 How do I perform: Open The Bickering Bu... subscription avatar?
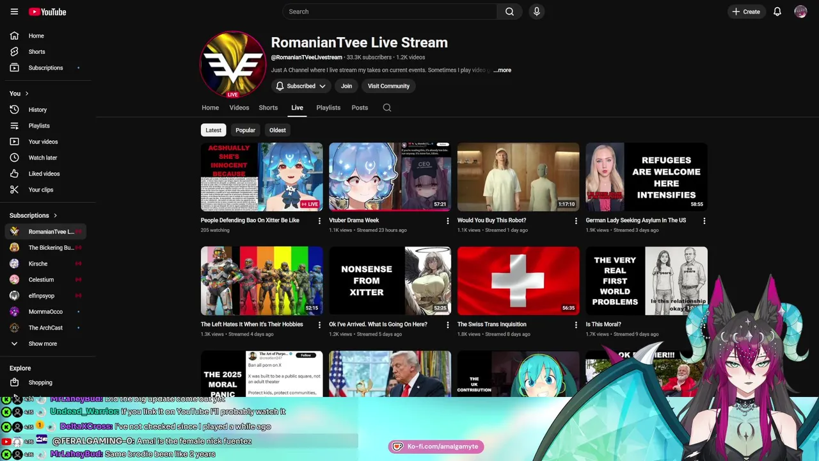click(14, 248)
